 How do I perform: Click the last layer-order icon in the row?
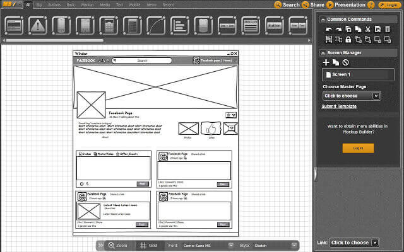[x=388, y=39]
